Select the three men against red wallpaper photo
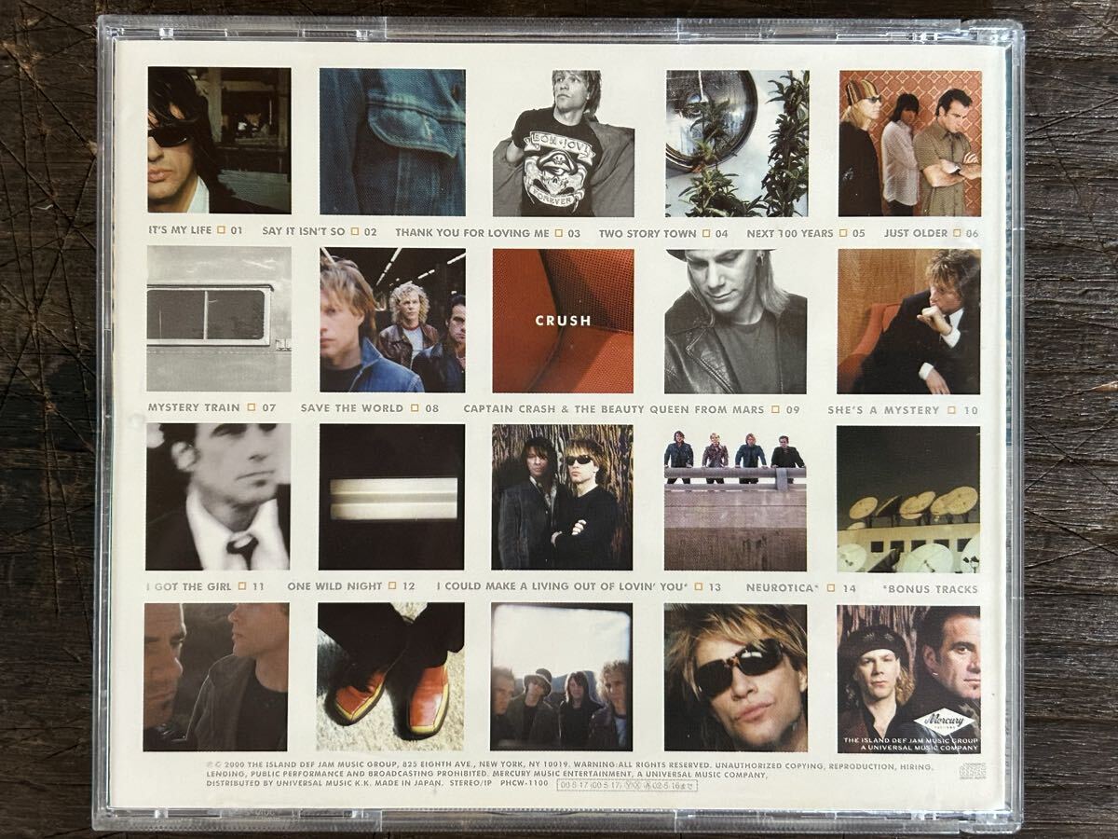The height and width of the screenshot is (839, 1118). (x=909, y=144)
